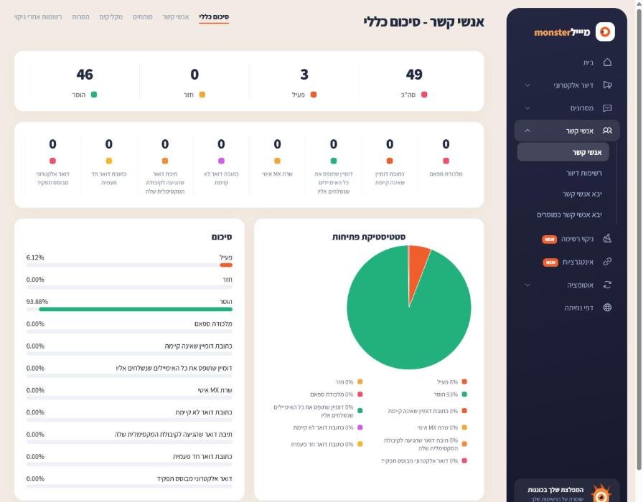Open ניקוי רשימה in the sidebar
The width and height of the screenshot is (643, 502).
577,239
